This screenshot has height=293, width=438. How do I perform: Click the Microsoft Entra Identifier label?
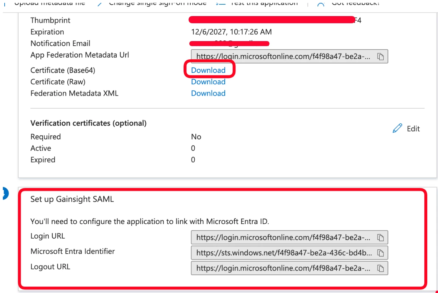73,251
